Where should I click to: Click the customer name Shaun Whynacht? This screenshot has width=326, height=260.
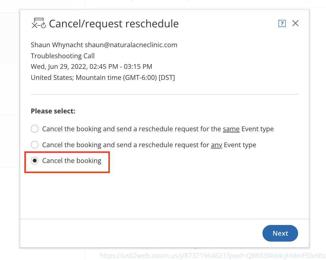click(x=57, y=45)
